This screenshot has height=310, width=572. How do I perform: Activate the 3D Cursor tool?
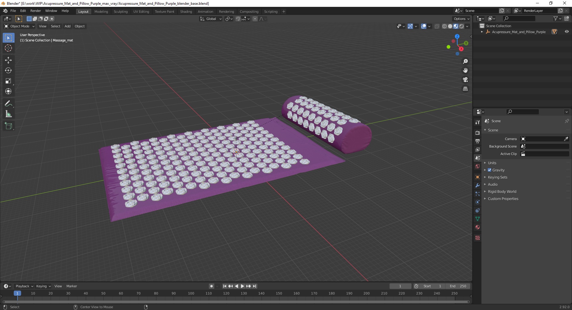point(8,48)
